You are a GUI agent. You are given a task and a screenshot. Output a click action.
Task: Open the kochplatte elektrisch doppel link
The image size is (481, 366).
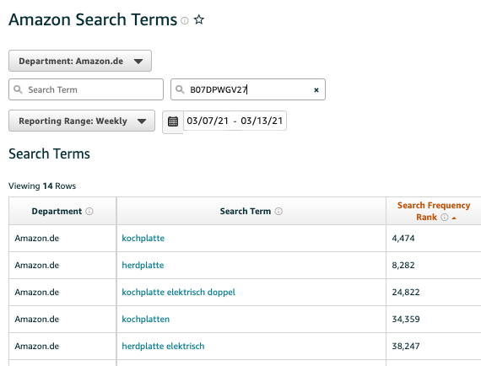tap(179, 292)
